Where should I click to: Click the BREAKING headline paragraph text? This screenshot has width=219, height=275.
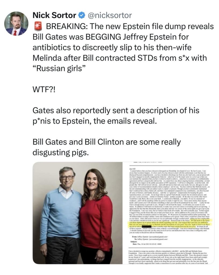tap(123, 47)
